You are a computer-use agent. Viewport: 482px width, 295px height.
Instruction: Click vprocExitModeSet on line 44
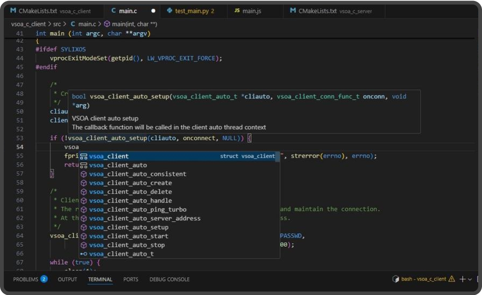point(78,58)
